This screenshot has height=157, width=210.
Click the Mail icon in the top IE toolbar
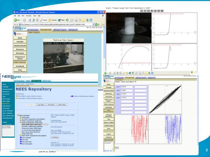(72, 20)
